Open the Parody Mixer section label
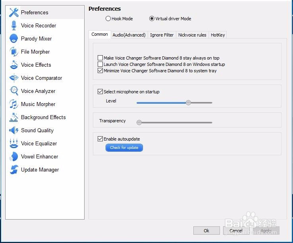Screen dimensions: 293x243 tap(36, 39)
